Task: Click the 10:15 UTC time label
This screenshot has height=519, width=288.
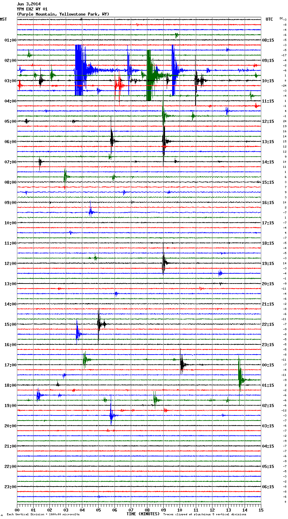Action: click(268, 81)
